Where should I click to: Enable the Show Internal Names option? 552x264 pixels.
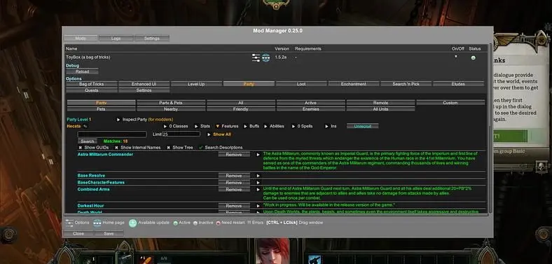116,148
